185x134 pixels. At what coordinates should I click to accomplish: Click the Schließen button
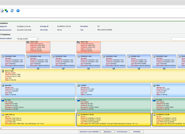[x=137, y=132]
